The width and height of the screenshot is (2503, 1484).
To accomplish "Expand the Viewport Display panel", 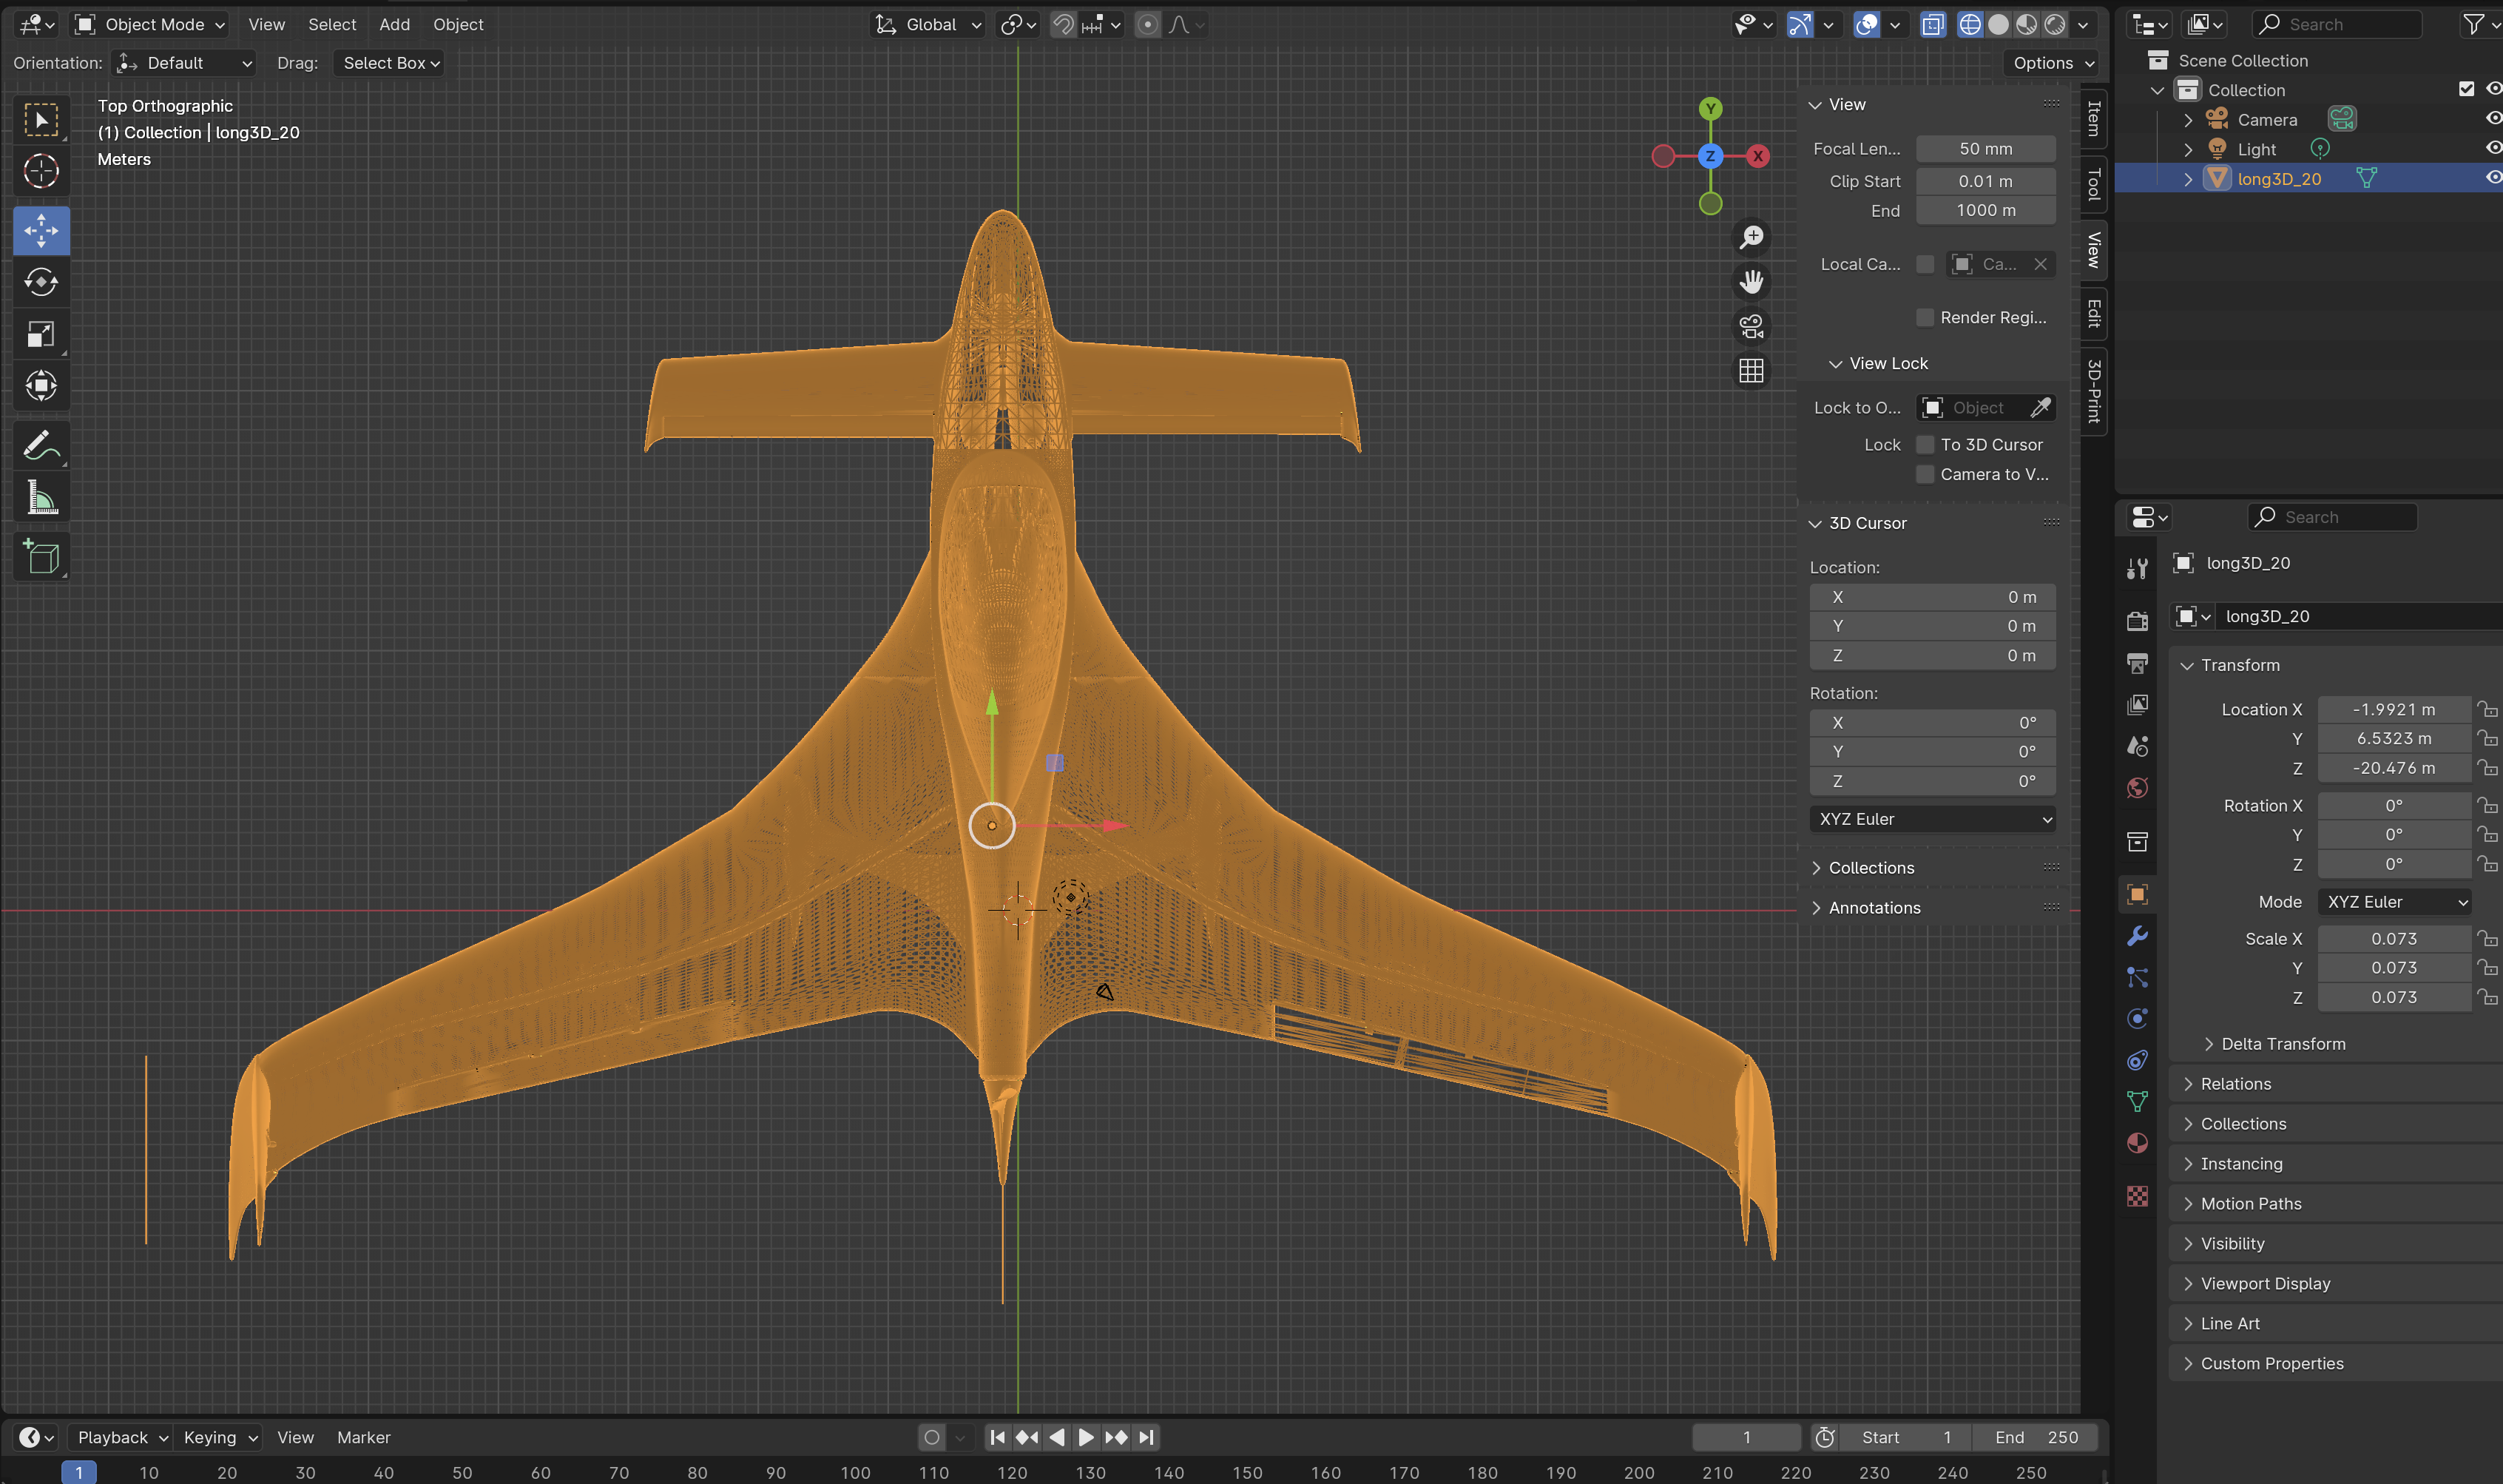I will coord(2264,1283).
